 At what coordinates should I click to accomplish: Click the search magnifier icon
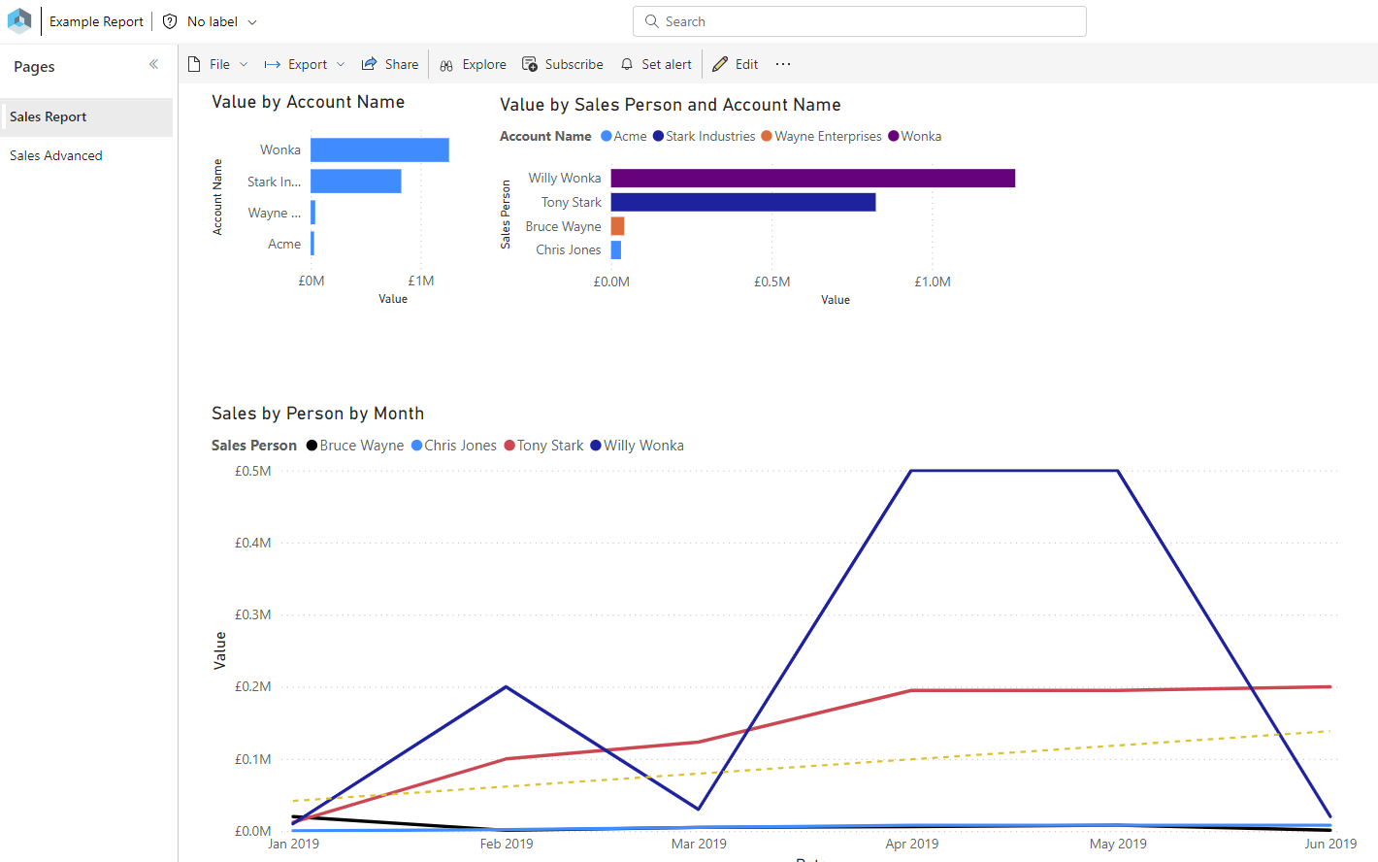point(652,21)
